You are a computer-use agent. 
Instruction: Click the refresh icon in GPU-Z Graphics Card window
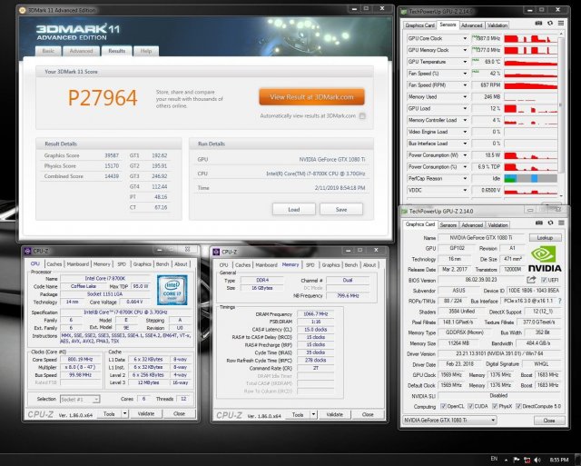click(x=551, y=223)
